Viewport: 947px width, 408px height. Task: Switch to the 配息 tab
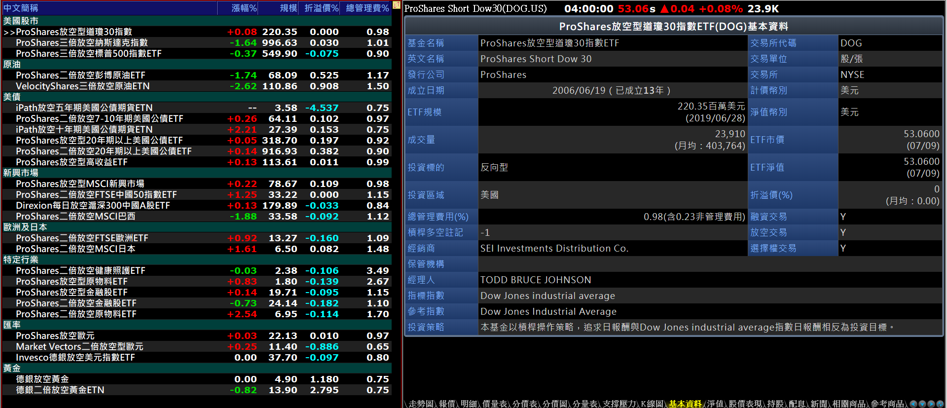point(797,404)
